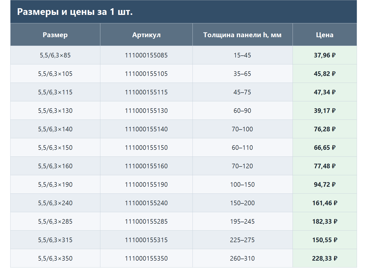This screenshot has width=367, height=275.
Task: Click the price 182,33 ₽
Action: tap(325, 221)
